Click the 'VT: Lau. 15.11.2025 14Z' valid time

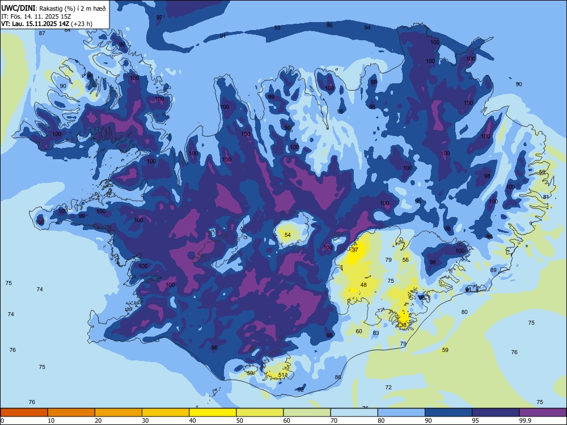pos(35,24)
